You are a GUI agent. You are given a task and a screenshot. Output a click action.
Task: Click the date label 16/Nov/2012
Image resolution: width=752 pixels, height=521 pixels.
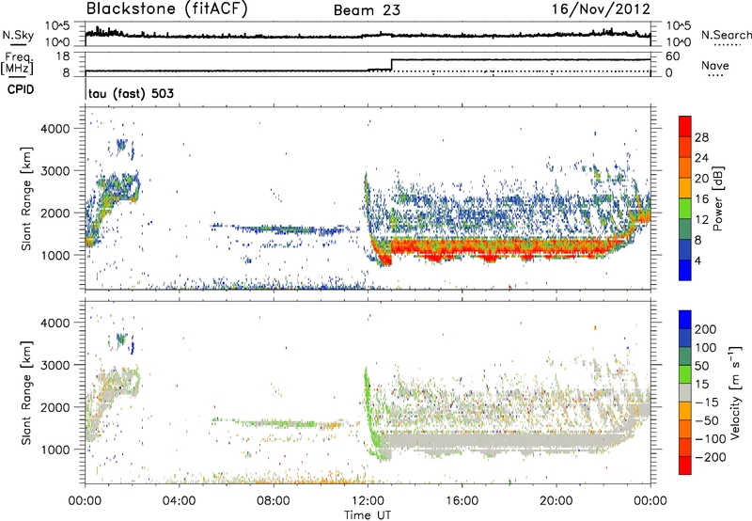601,9
